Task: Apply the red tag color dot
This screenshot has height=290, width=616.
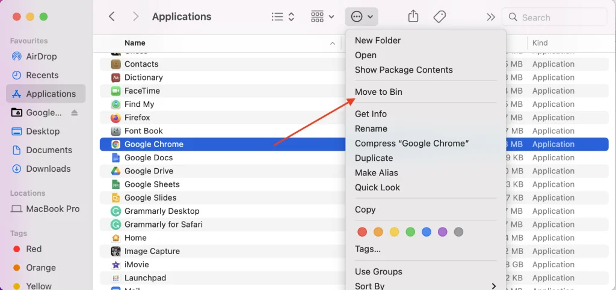Action: (x=362, y=232)
